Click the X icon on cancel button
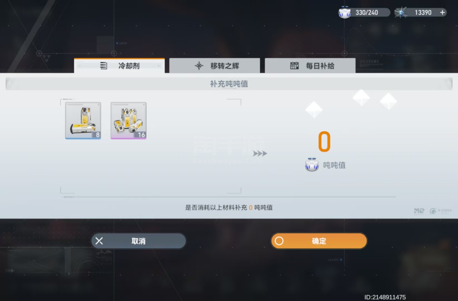Screen dimensions: 458x301 99,241
